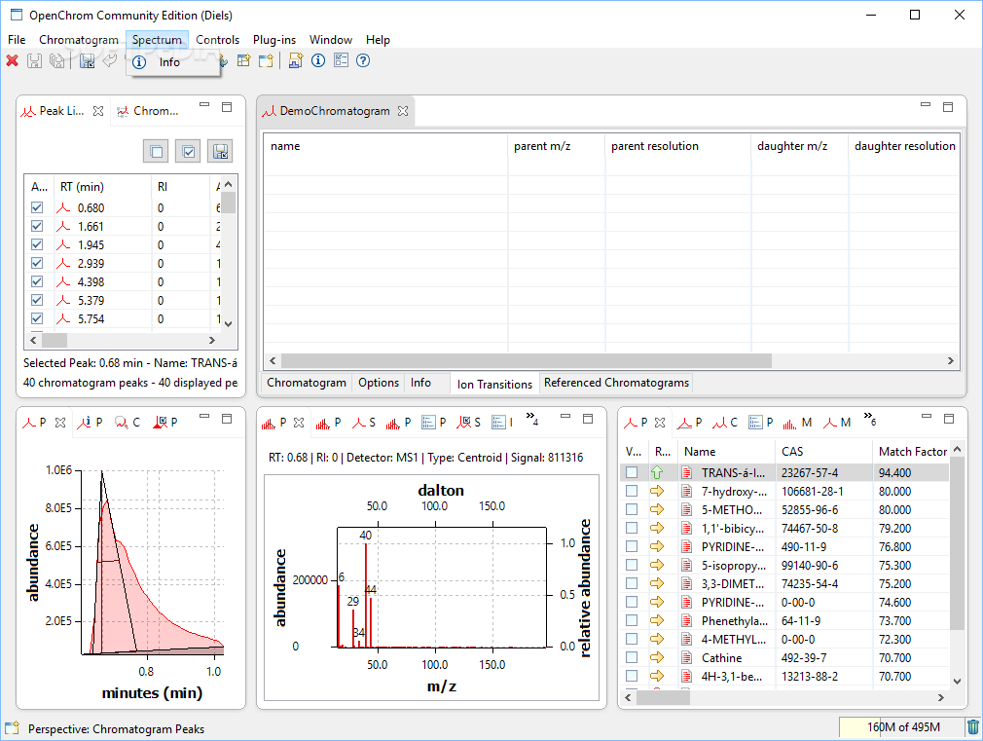The height and width of the screenshot is (741, 983).
Task: Minimize the mass spectrum panel
Action: (x=565, y=417)
